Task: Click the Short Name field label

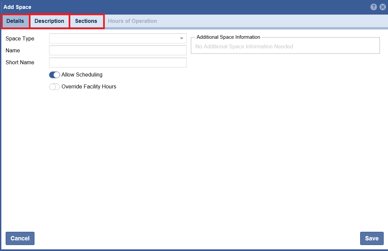Action: click(20, 63)
